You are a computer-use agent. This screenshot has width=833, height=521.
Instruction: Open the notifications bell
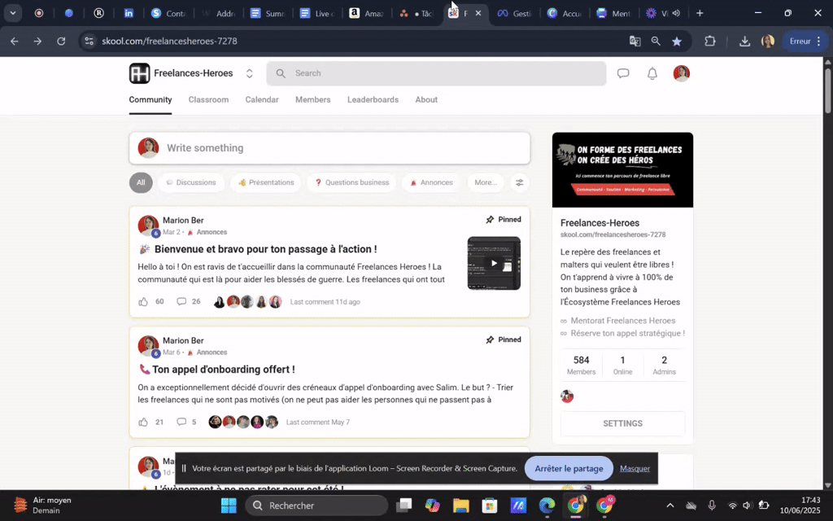click(x=652, y=73)
